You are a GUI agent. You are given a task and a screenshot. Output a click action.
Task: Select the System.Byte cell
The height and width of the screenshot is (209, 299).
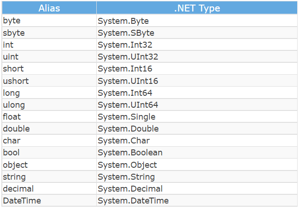197,21
